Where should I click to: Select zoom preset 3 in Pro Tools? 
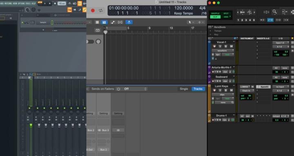point(246,20)
